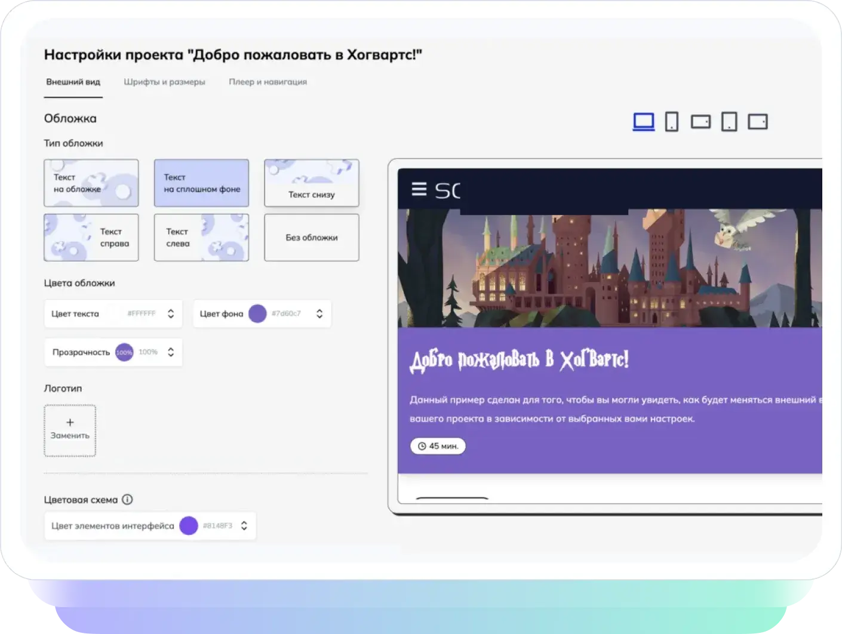Click the Обложка section heading
Image resolution: width=842 pixels, height=634 pixels.
tap(70, 118)
